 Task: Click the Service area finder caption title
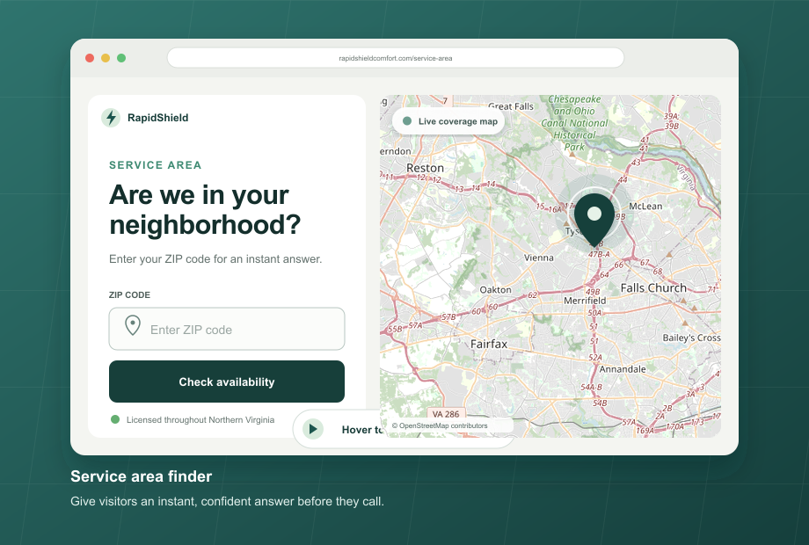[142, 476]
